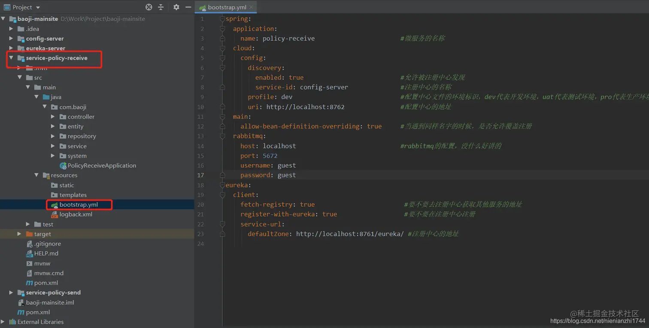Click the bootstrap.yml Spring leaf icon in tree
649x328 pixels.
tap(55, 205)
